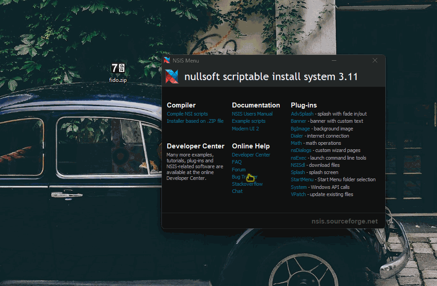Open the StartMenu plug-in link

302,179
